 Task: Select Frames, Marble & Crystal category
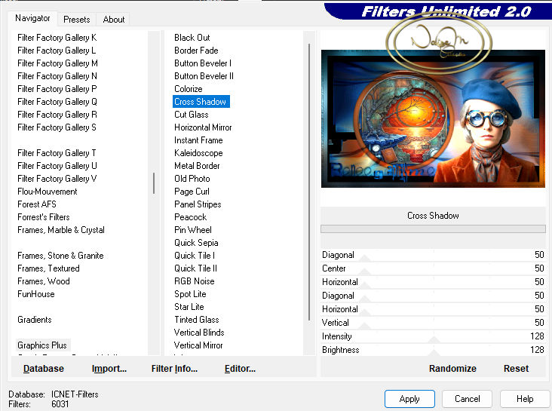pos(61,230)
